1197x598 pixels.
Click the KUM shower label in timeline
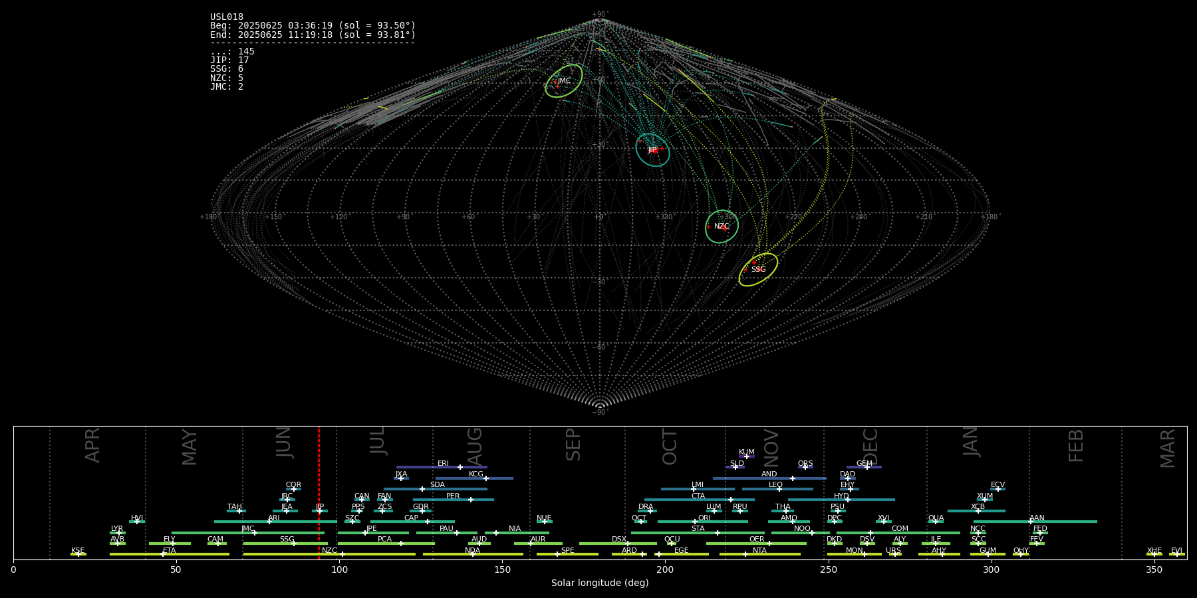(x=747, y=452)
